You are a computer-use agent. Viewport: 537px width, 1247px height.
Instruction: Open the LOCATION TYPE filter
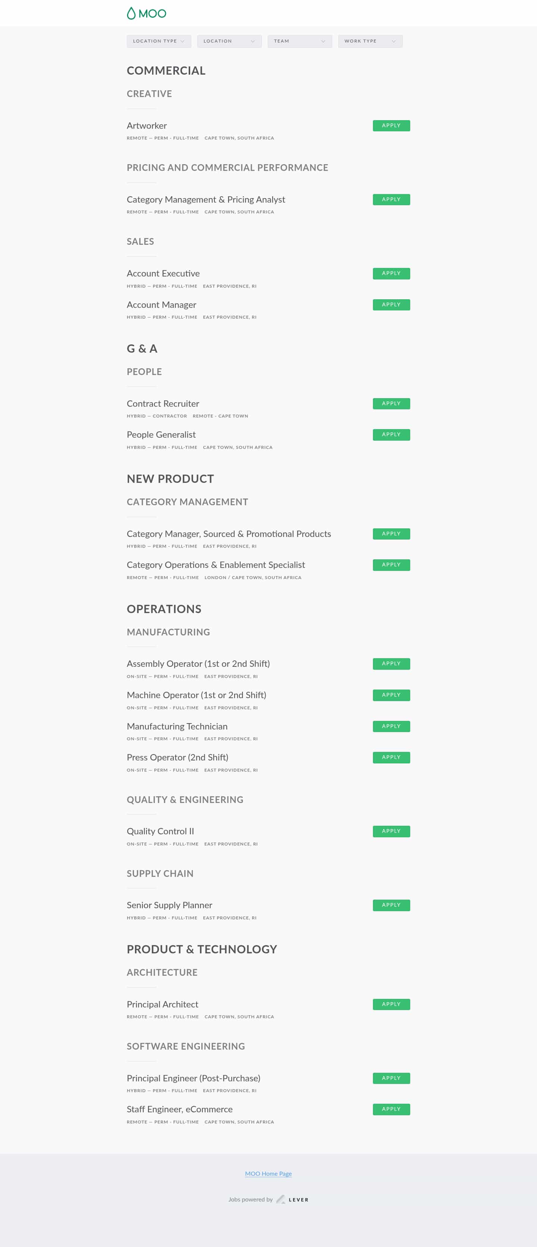[159, 41]
